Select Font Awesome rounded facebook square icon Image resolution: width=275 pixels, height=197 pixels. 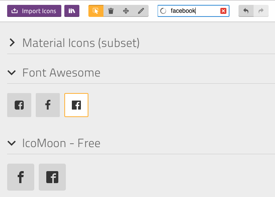tap(19, 105)
